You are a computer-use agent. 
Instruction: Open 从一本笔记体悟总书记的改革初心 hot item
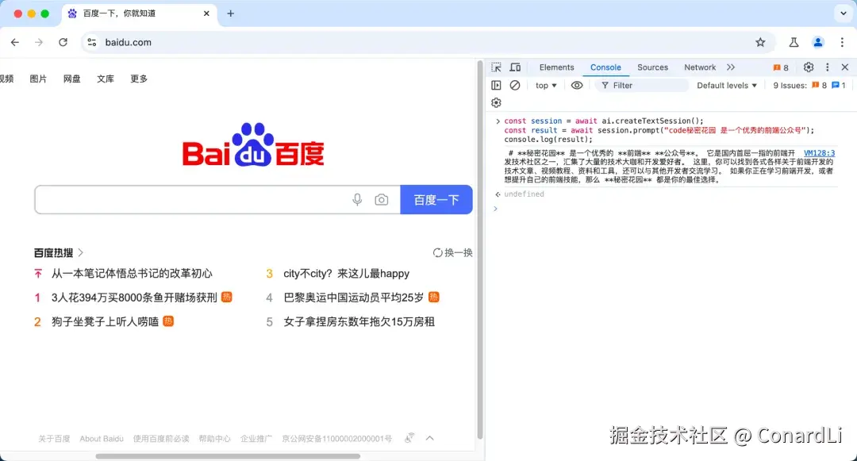132,273
